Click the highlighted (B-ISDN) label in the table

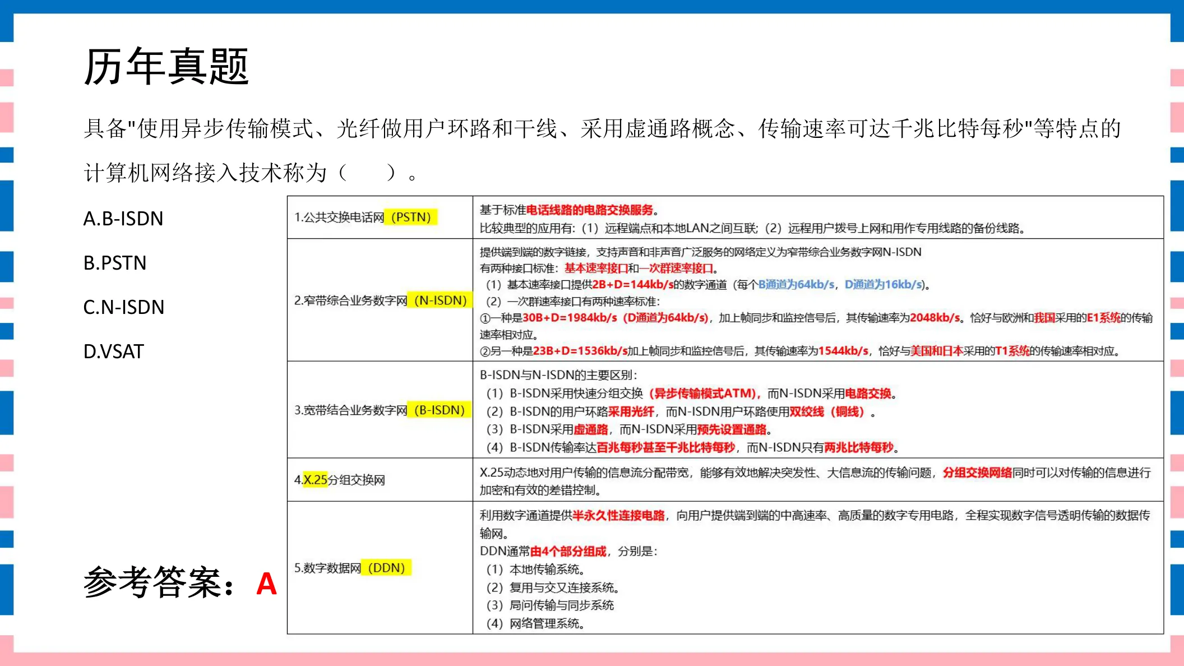439,410
